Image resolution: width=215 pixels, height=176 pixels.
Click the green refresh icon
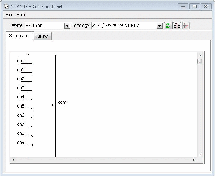coord(168,26)
